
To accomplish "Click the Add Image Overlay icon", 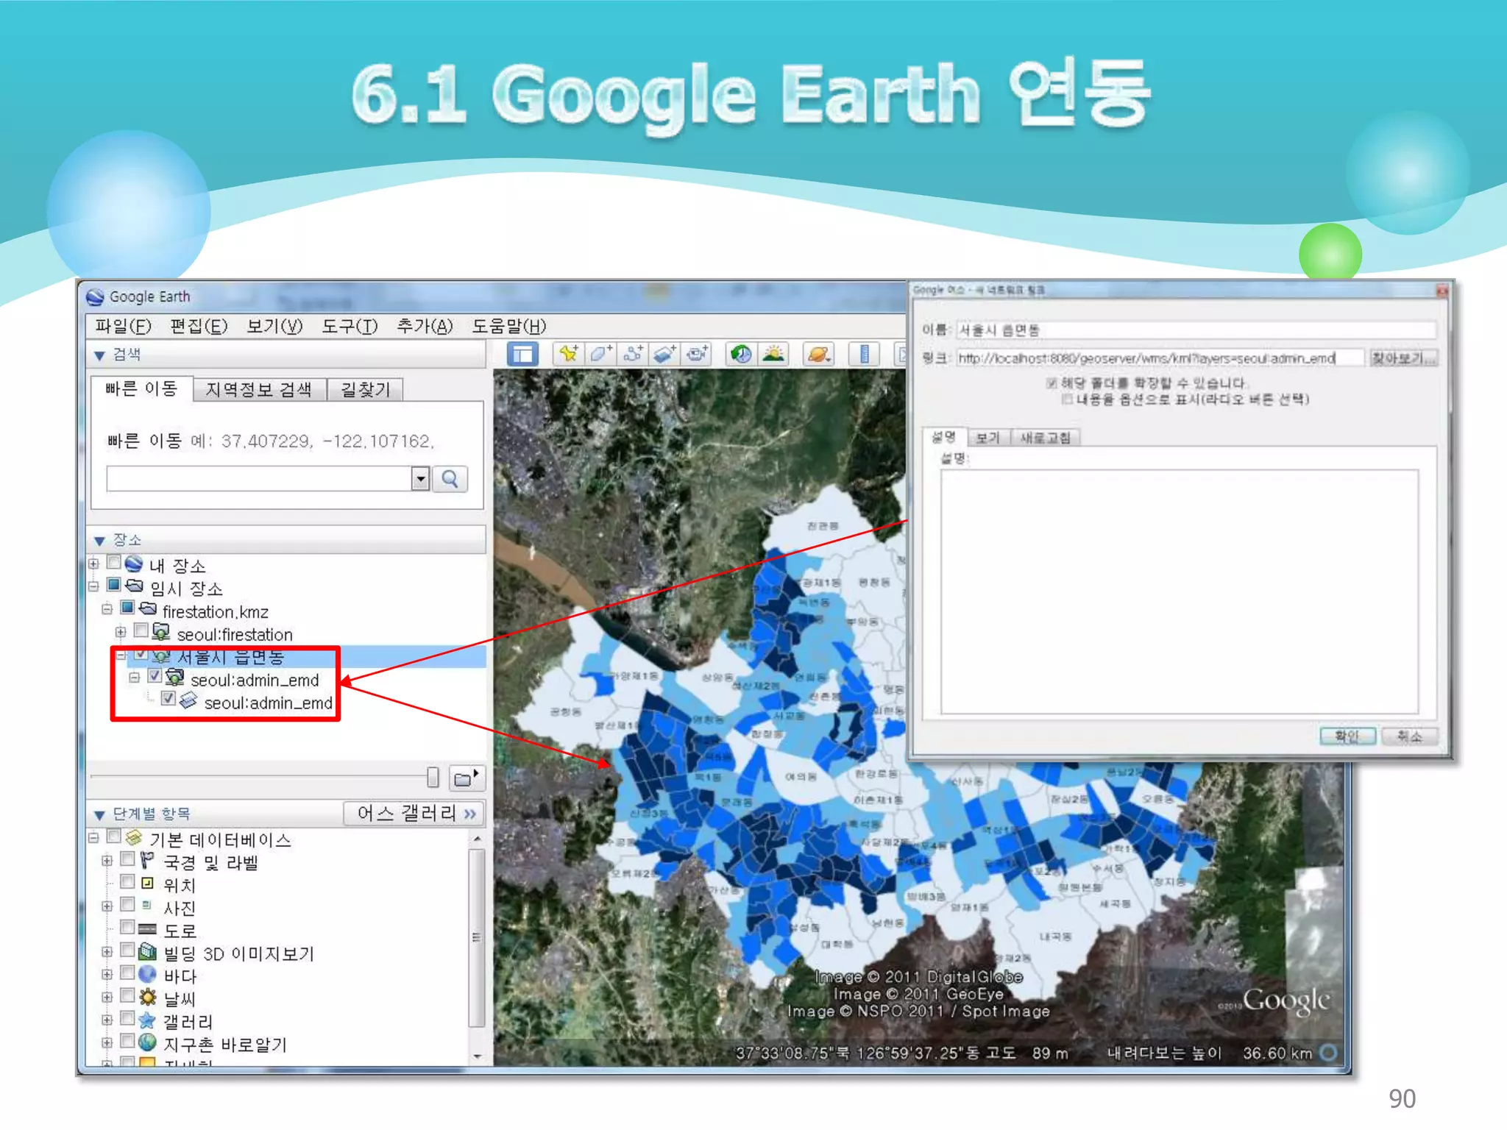I will click(x=664, y=355).
